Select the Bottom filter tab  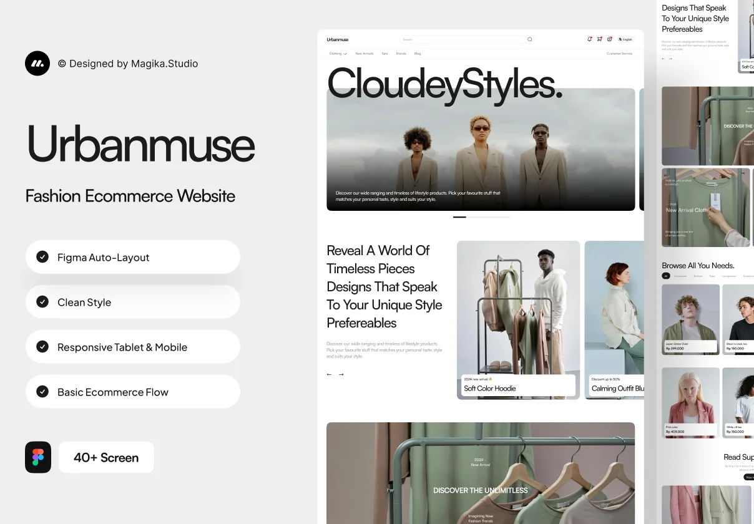click(698, 276)
